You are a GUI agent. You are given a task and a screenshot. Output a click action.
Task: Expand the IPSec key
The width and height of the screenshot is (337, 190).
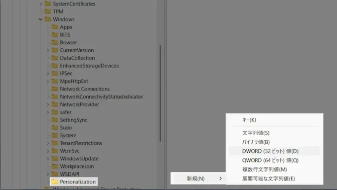point(48,74)
